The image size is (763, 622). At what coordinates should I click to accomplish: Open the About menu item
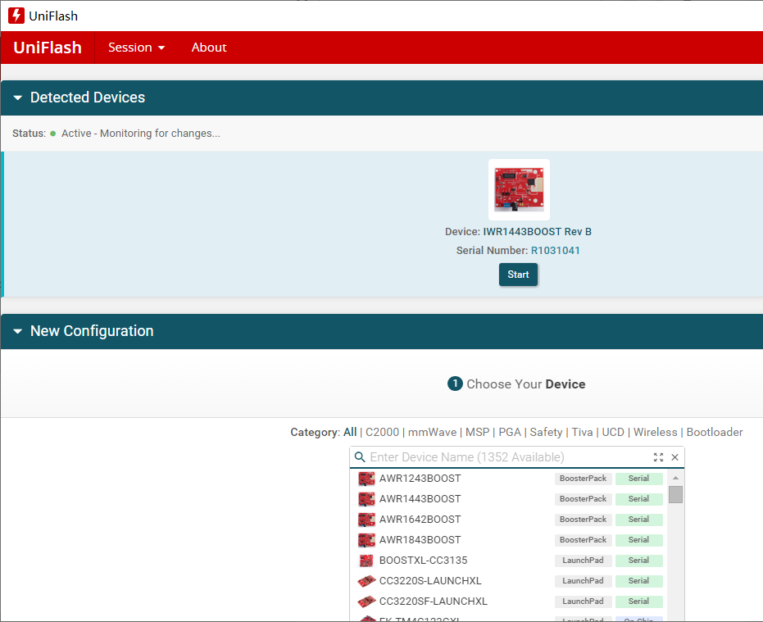click(209, 48)
